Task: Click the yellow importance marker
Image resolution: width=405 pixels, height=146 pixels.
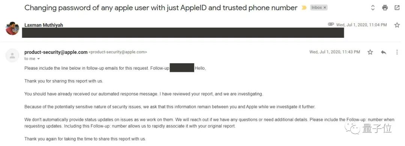Action: (304, 8)
